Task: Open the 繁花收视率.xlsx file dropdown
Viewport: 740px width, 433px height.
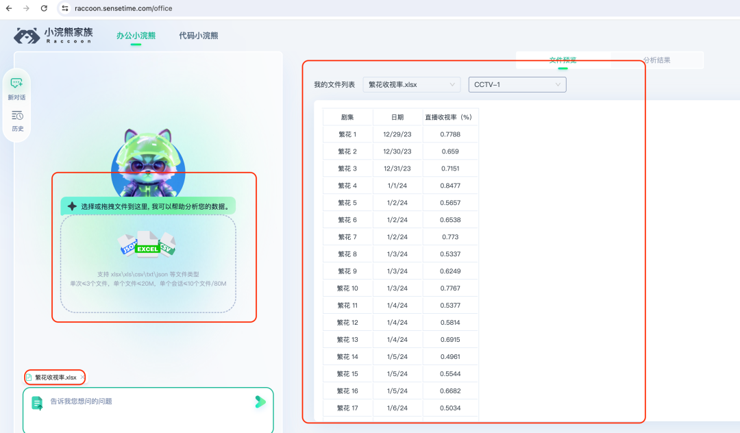Action: pos(412,84)
